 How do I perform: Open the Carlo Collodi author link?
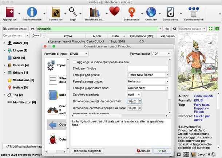(203, 96)
